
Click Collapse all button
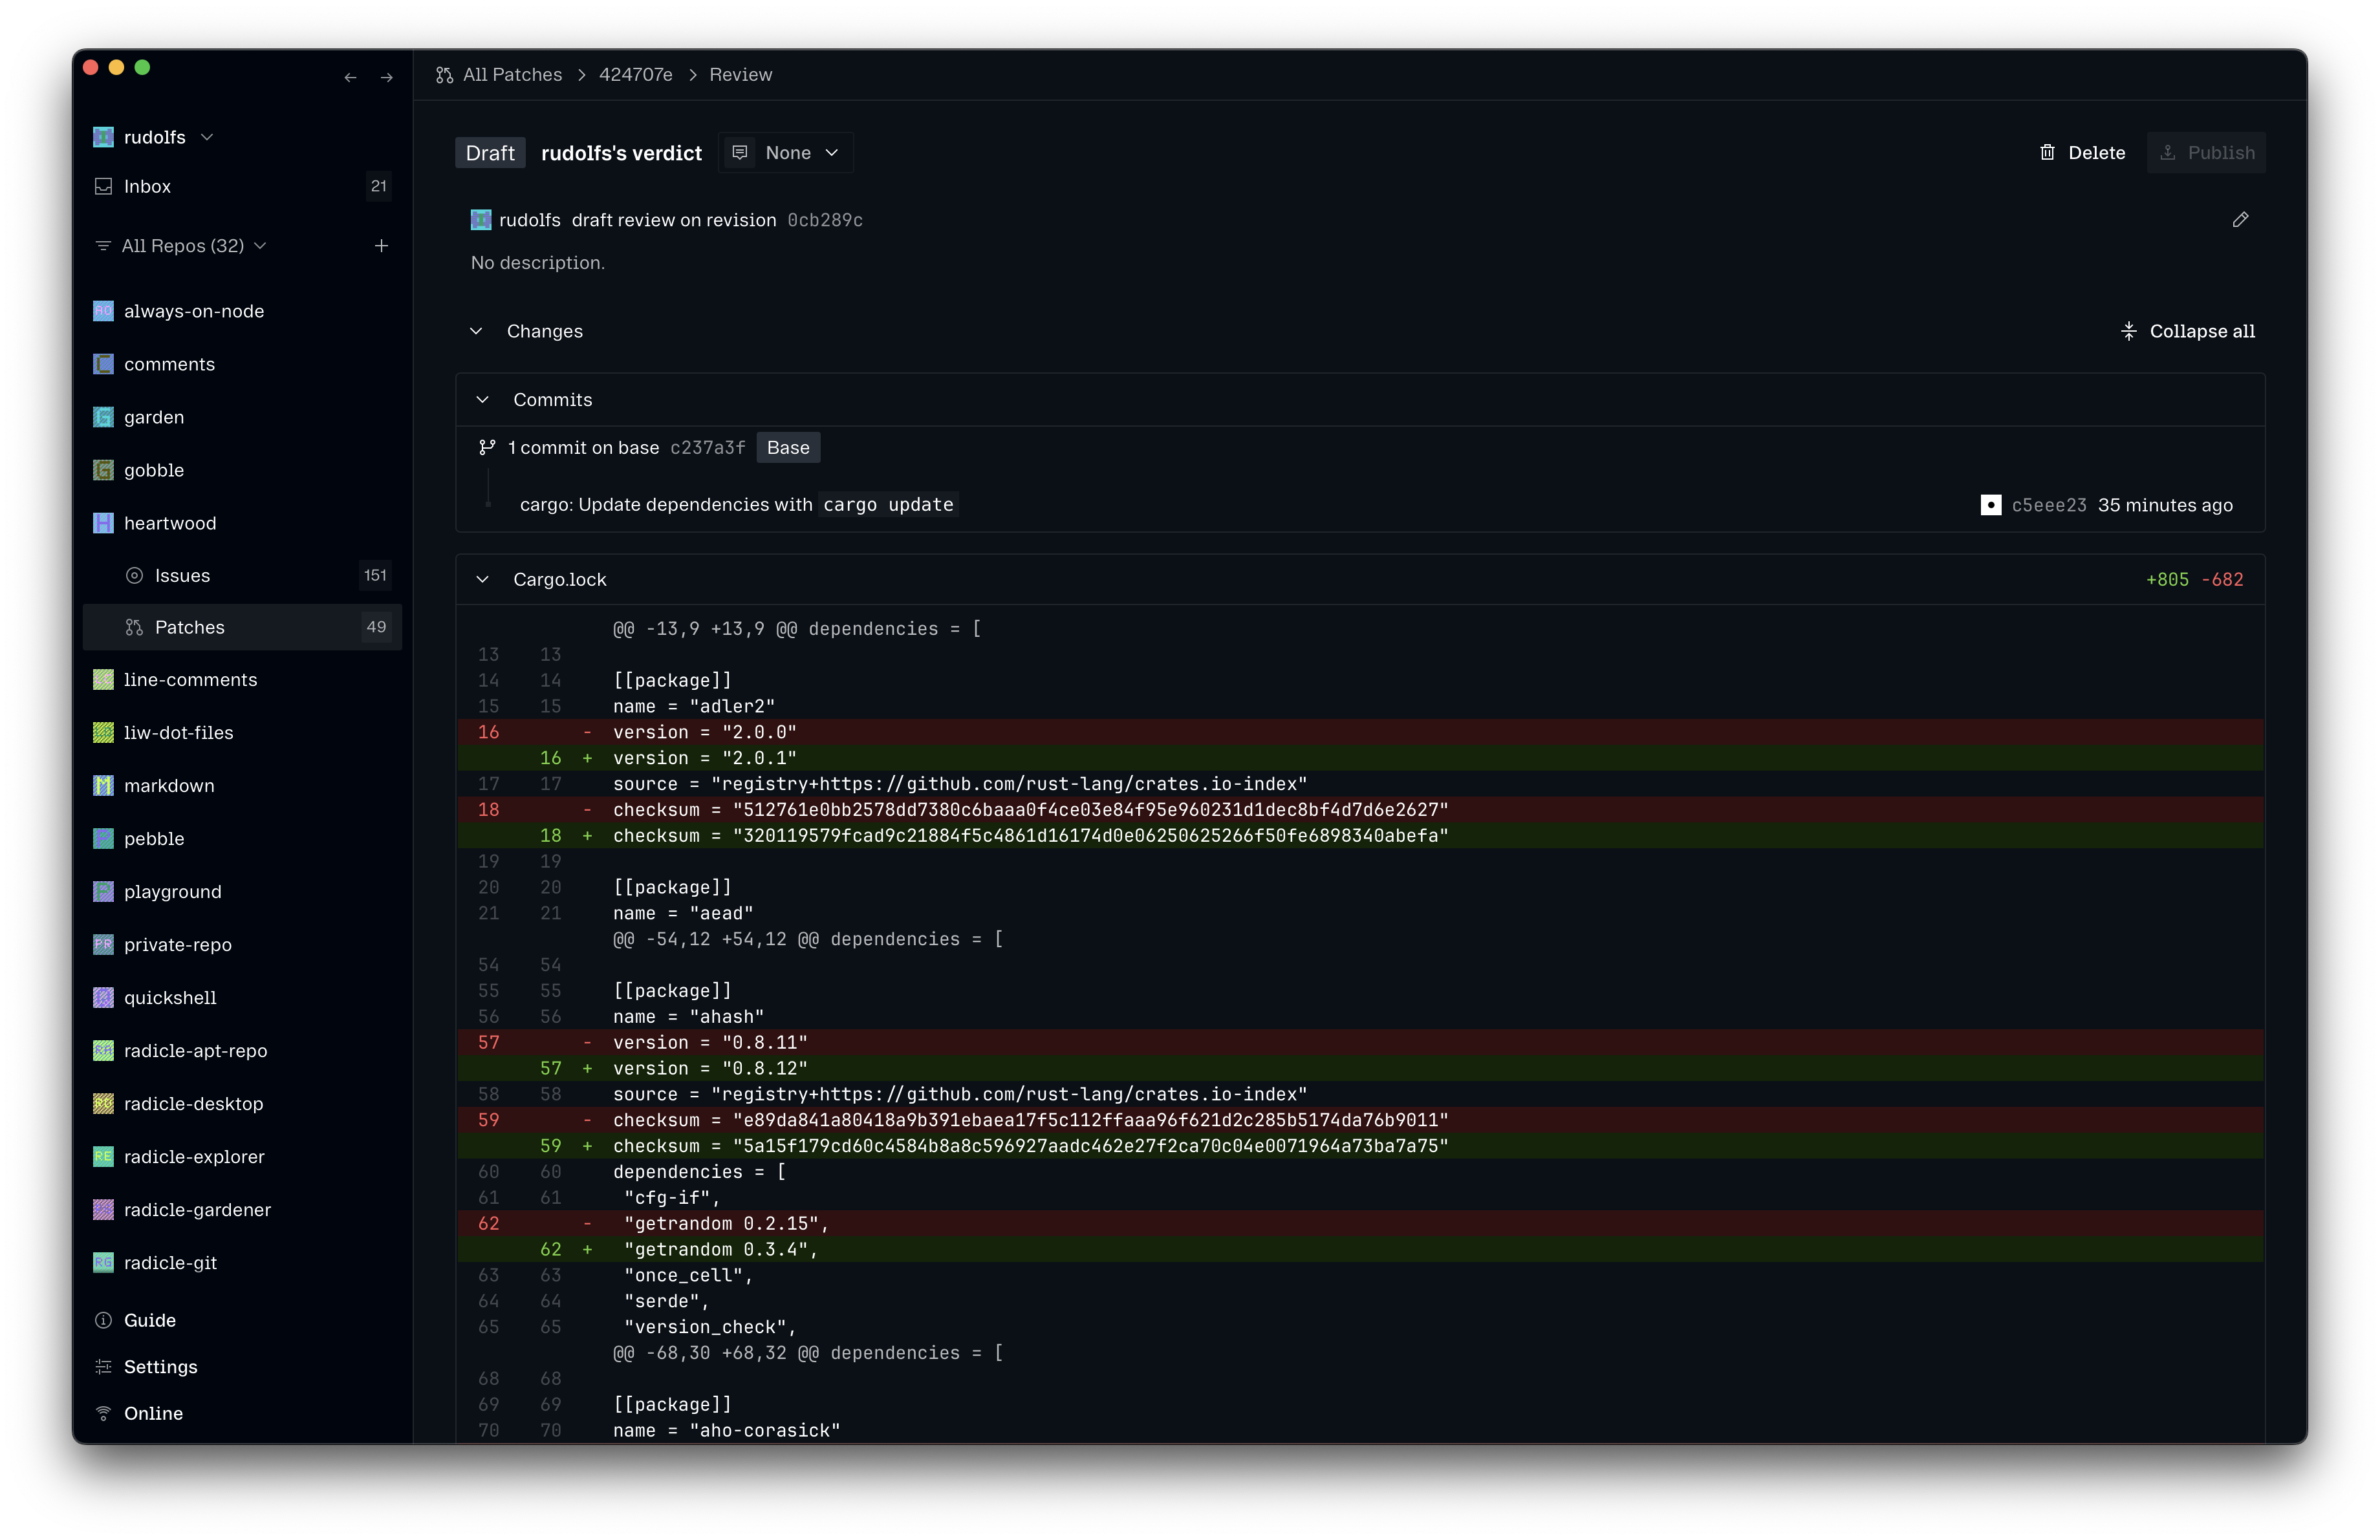[2187, 331]
